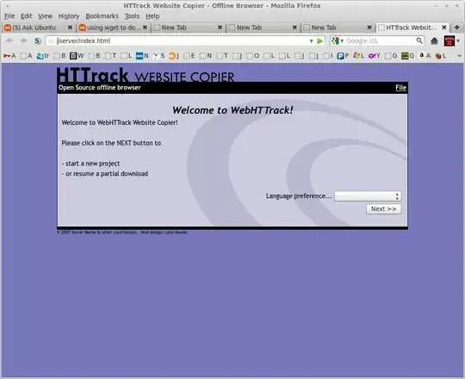Screen dimensions: 465x379
Task: Go forward with the forward arrow
Action: (x=24, y=40)
